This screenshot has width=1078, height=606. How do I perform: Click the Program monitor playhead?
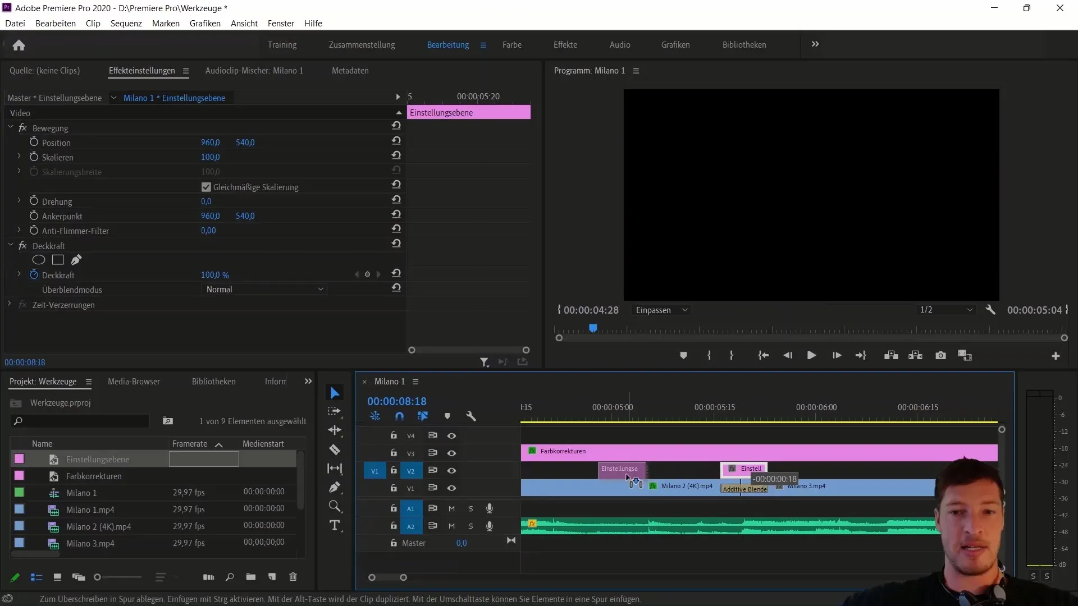593,328
